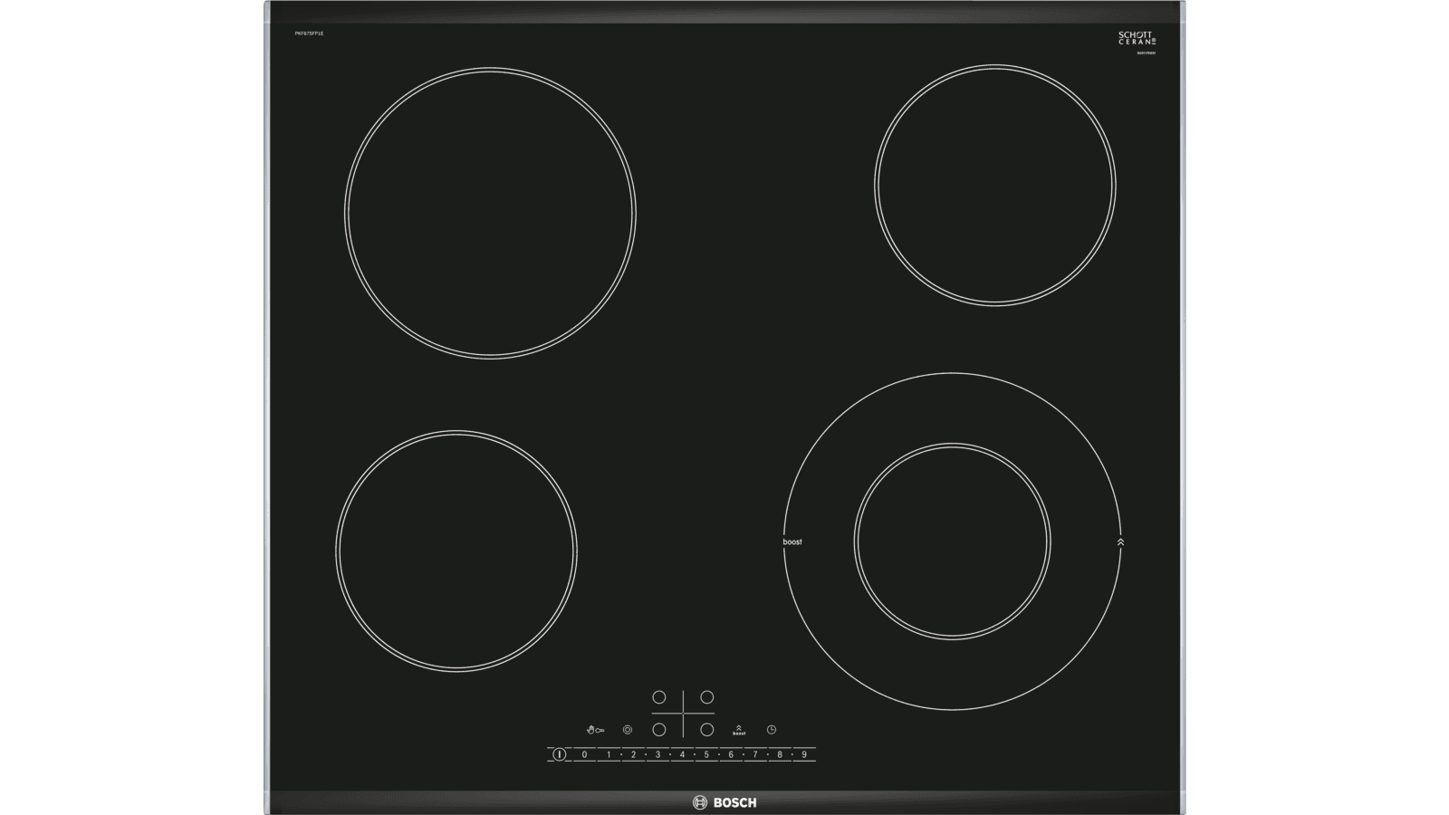Image resolution: width=1449 pixels, height=815 pixels.
Task: Click the rear-right cooking zone
Action: point(995,185)
